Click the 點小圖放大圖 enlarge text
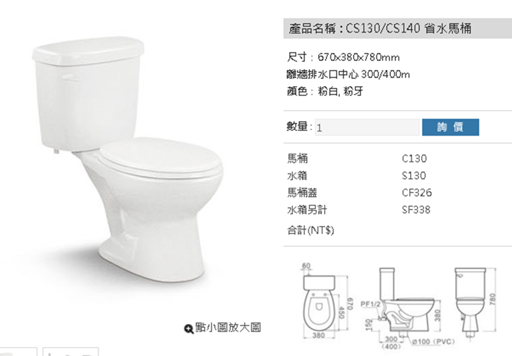512x356 pixels. point(228,328)
